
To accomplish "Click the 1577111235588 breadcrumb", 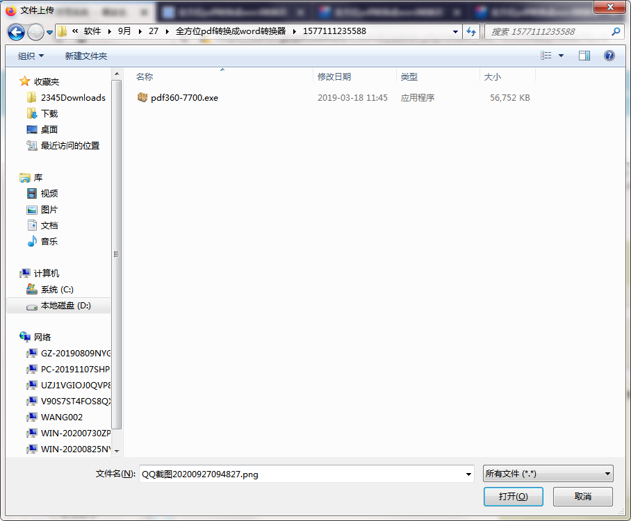I will pos(334,31).
